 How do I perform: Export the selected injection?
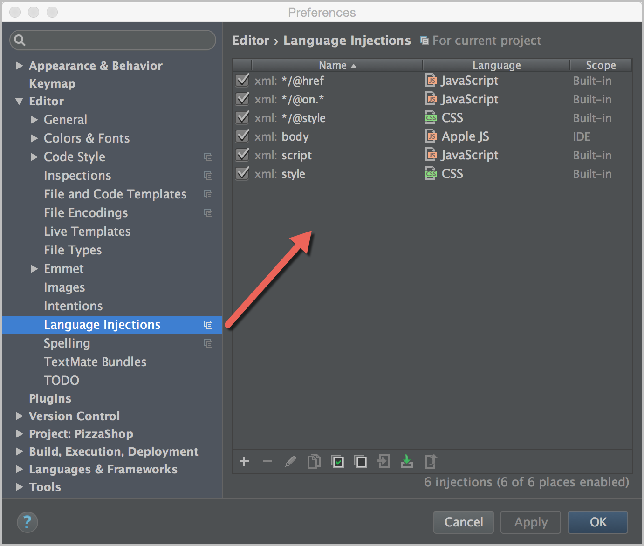tap(430, 461)
